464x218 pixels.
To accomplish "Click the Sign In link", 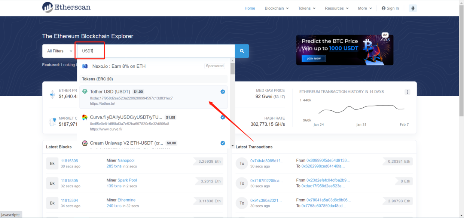I will pyautogui.click(x=390, y=8).
